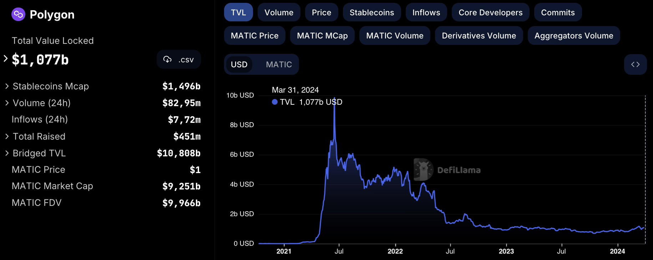The height and width of the screenshot is (260, 653).
Task: Expand the Bridged TVL row
Action: (7, 153)
